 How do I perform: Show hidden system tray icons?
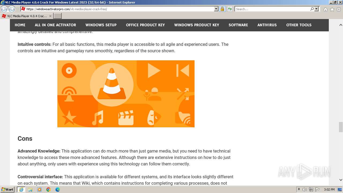(299, 190)
